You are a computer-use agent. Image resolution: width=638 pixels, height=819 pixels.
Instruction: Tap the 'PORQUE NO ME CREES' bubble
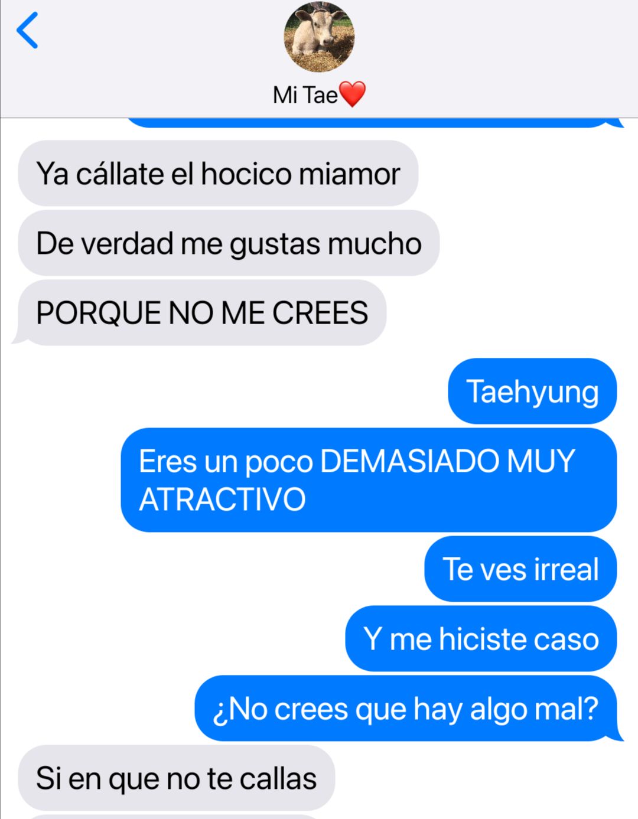pos(202,313)
